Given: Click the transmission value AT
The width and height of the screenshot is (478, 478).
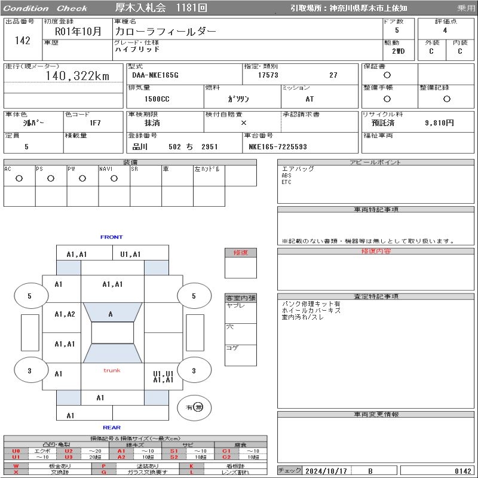Looking at the screenshot, I should click(x=310, y=99).
